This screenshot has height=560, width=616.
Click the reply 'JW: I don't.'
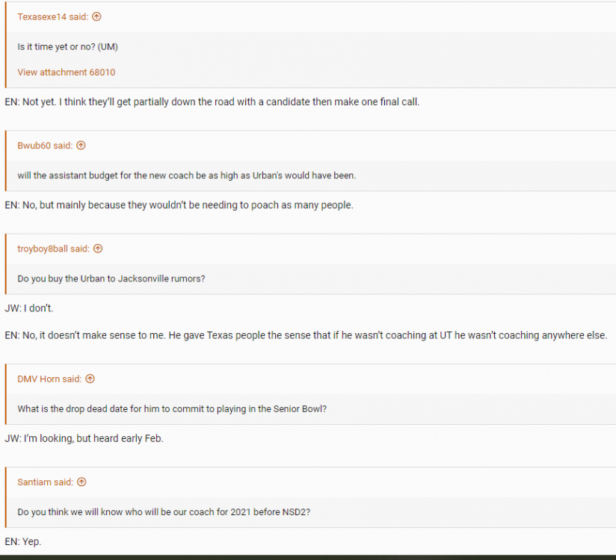[28, 308]
